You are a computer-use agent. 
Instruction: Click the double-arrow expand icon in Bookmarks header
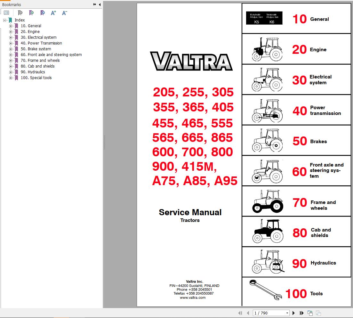tap(94, 4)
